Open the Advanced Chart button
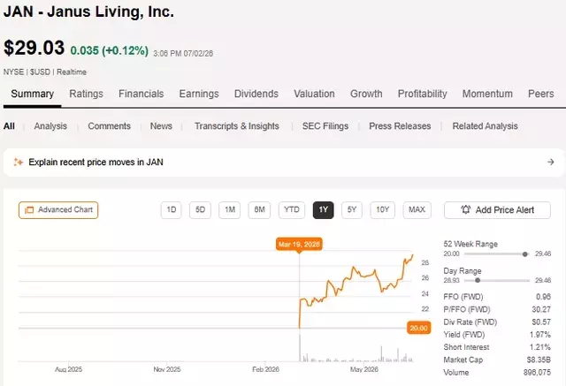Viewport: 566px width, 386px height. [58, 209]
